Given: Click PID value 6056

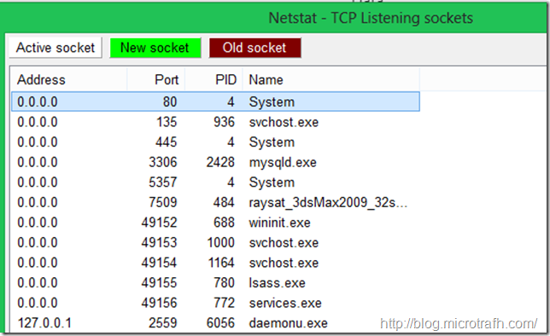Looking at the screenshot, I should click(220, 323).
